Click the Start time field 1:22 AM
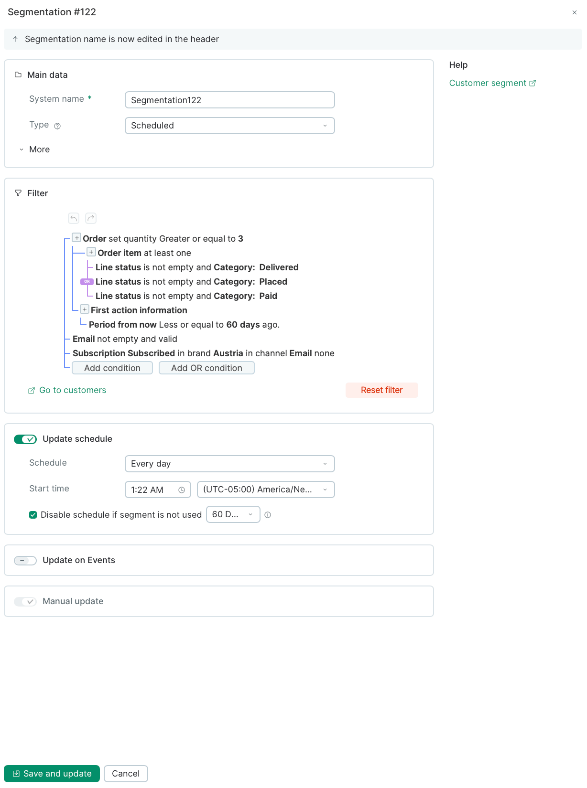The image size is (587, 788). 158,490
